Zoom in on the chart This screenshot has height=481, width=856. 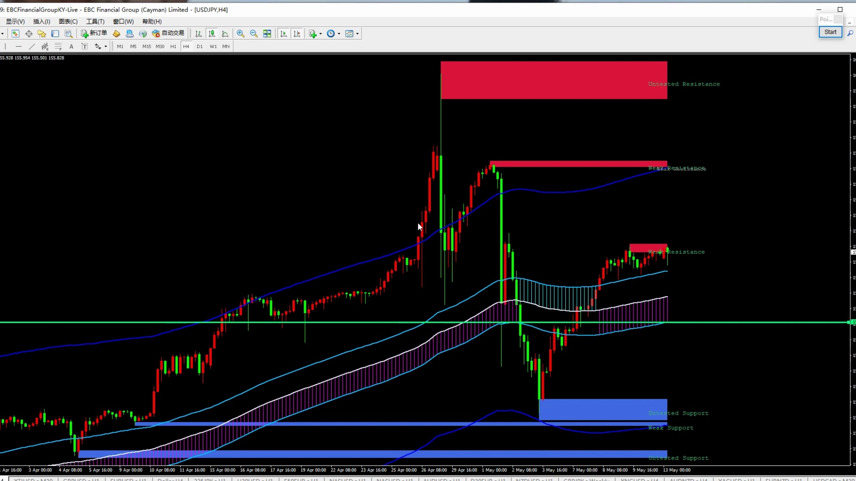coord(240,33)
